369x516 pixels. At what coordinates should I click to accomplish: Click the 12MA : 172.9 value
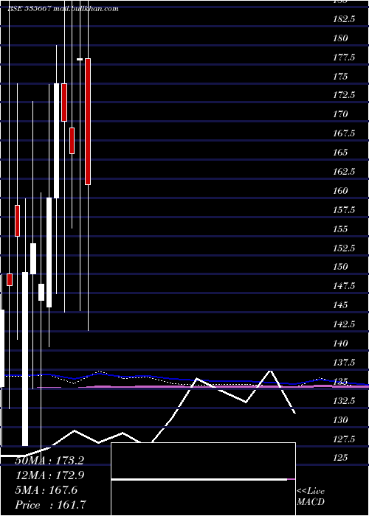(x=49, y=475)
